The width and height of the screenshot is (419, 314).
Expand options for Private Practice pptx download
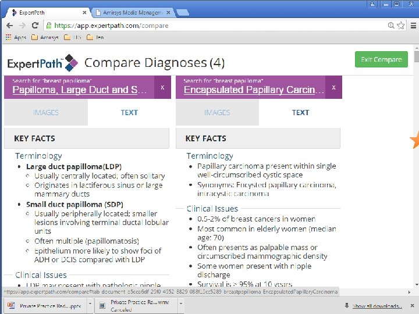pos(90,304)
